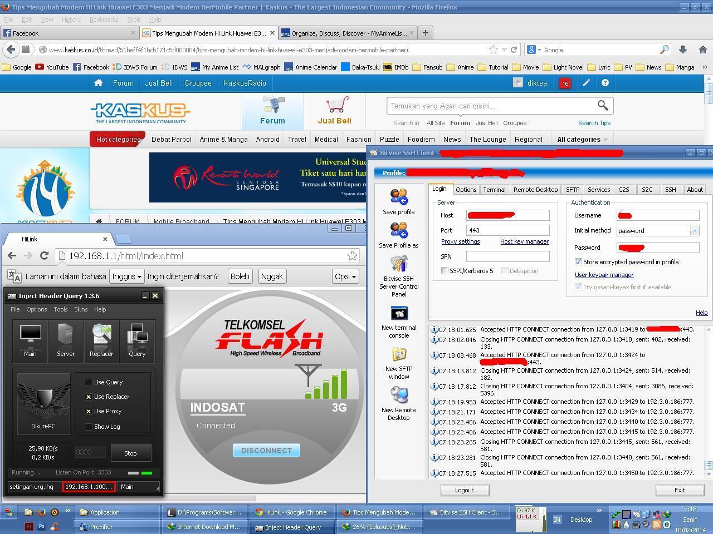The height and width of the screenshot is (534, 713).
Task: Click Firefox back arrow button
Action: coord(11,50)
